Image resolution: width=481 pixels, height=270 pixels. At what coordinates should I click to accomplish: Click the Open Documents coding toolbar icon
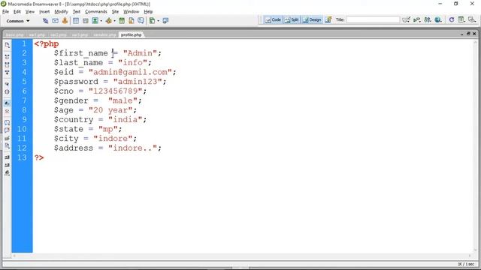[x=7, y=45]
